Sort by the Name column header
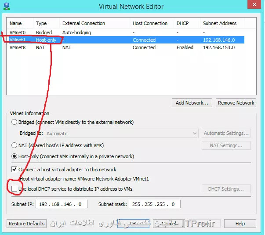The image size is (265, 235). pyautogui.click(x=20, y=23)
